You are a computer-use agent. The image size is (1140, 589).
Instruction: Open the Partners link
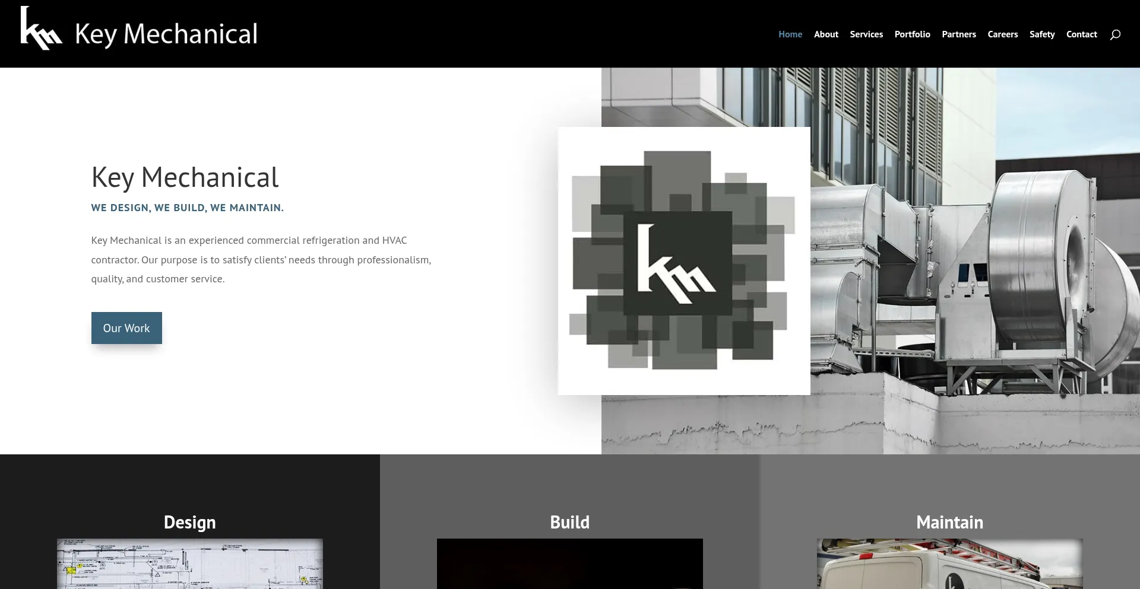(958, 34)
